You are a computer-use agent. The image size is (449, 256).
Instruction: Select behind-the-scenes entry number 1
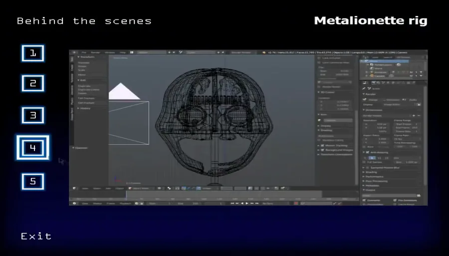pyautogui.click(x=33, y=53)
